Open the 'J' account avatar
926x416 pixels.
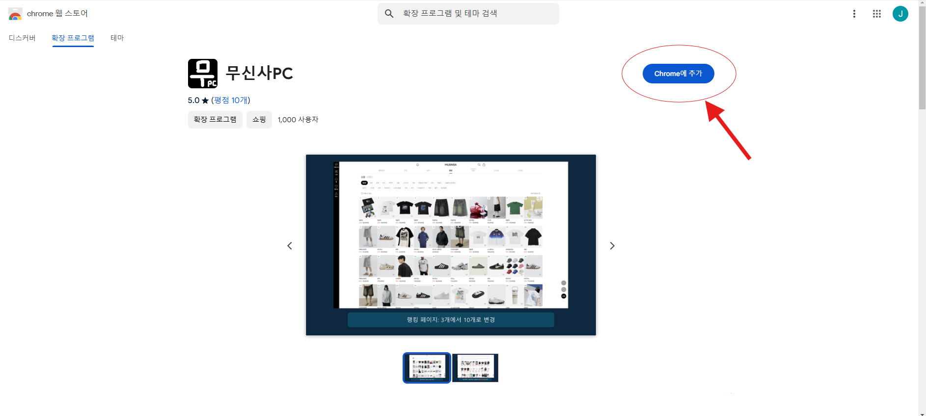click(x=900, y=14)
